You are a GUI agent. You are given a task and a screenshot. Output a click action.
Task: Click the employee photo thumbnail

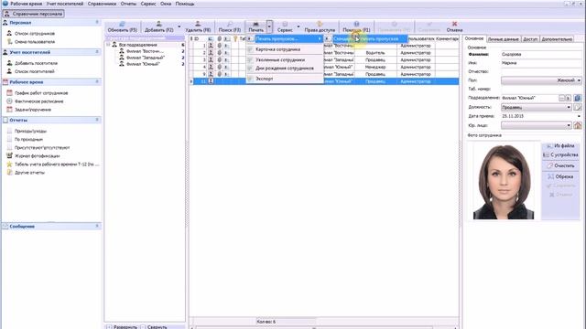point(504,182)
